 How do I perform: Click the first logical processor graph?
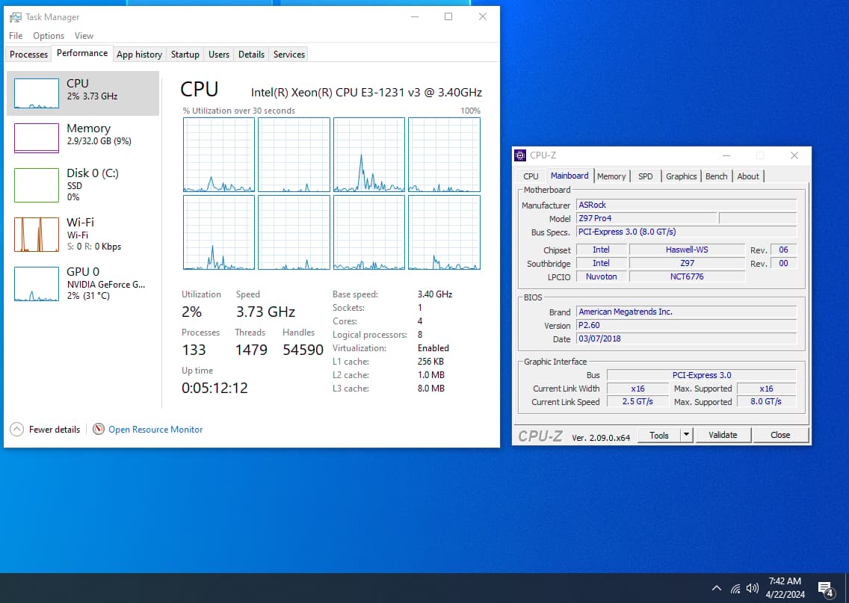click(219, 155)
